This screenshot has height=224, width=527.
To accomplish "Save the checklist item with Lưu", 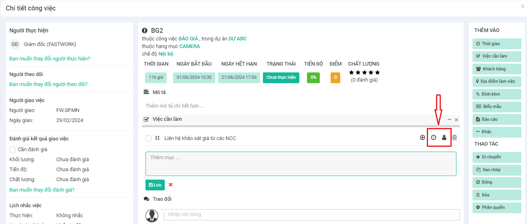I will (x=155, y=185).
